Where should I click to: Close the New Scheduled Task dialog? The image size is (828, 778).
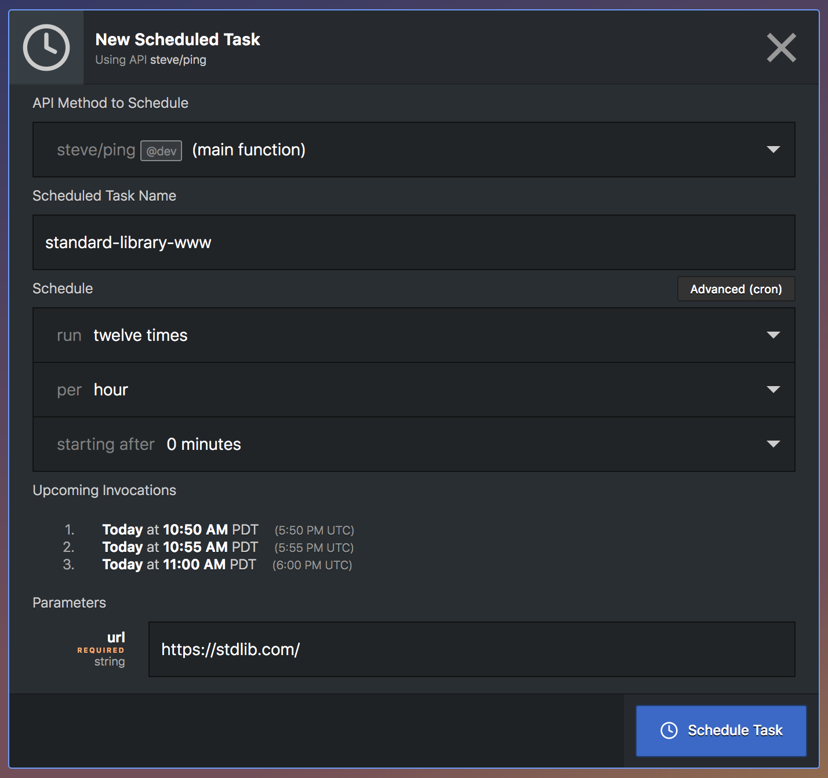tap(781, 48)
